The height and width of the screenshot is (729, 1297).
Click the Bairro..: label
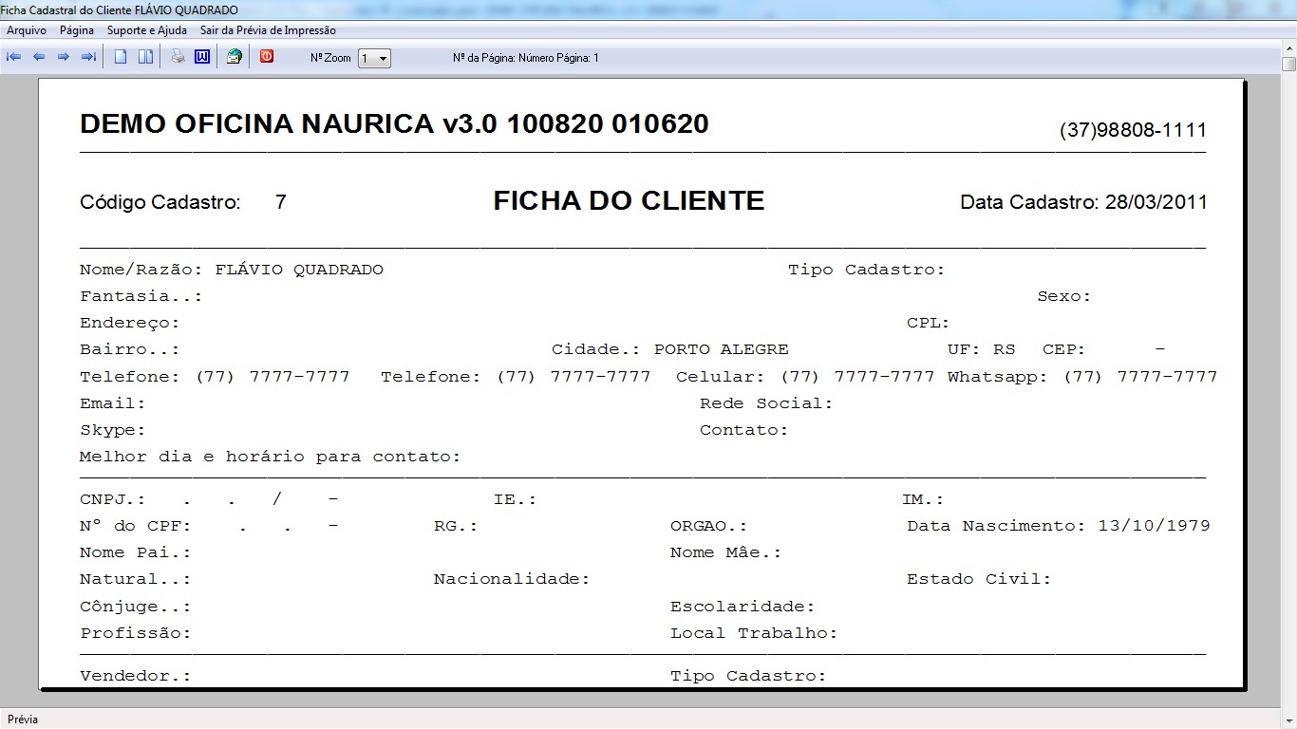click(x=130, y=349)
